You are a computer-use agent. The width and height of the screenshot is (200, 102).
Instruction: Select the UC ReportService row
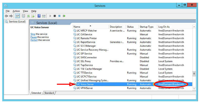tap(132, 42)
